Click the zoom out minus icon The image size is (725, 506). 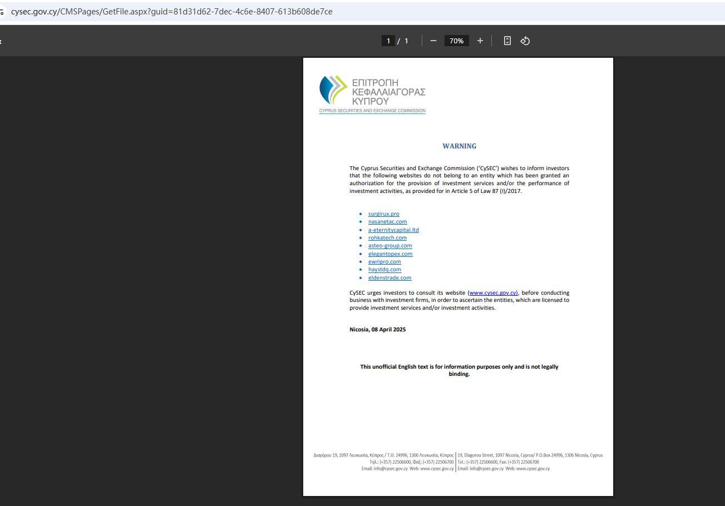(433, 41)
